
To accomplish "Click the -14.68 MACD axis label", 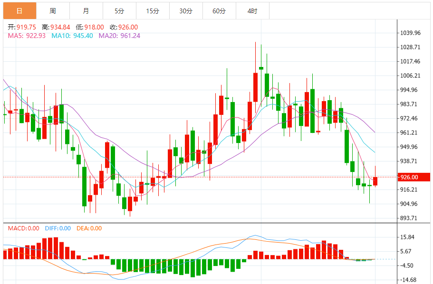I will tap(408, 280).
